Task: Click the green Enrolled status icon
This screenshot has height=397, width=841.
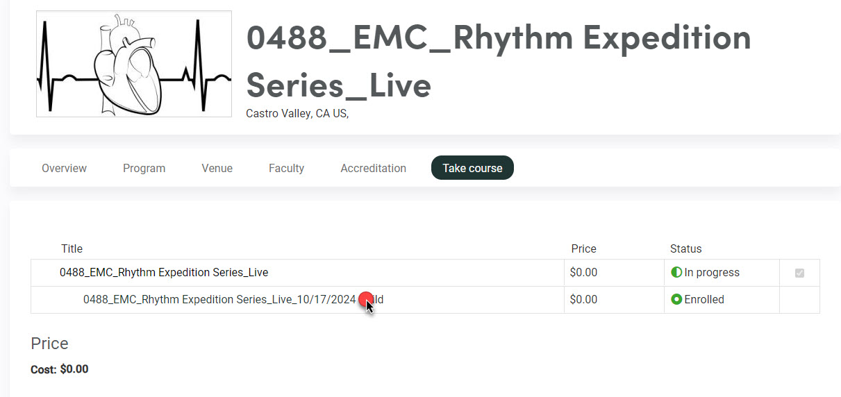Action: (676, 300)
